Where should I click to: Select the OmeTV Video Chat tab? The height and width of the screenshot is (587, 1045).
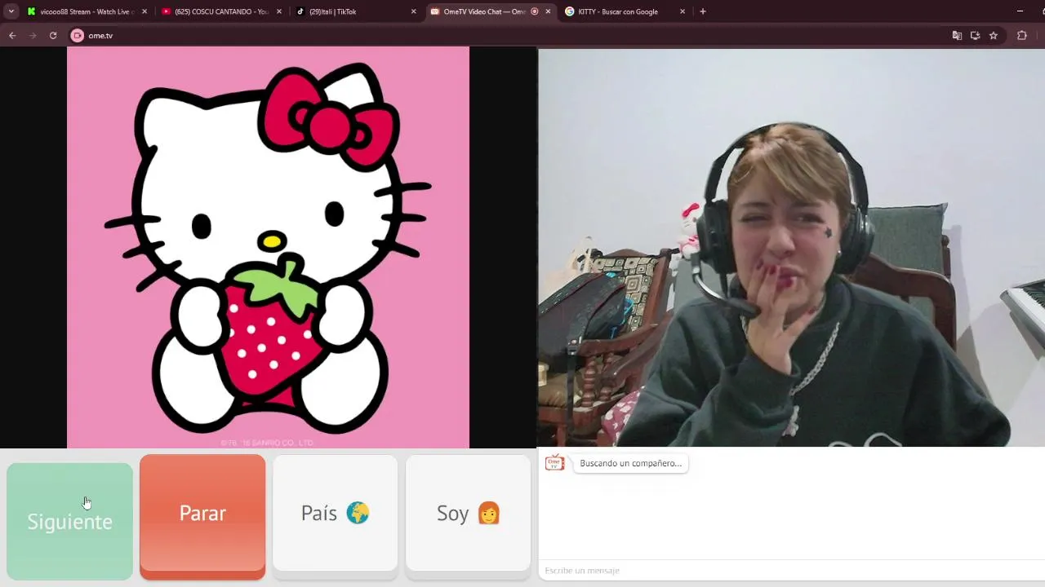pyautogui.click(x=490, y=11)
